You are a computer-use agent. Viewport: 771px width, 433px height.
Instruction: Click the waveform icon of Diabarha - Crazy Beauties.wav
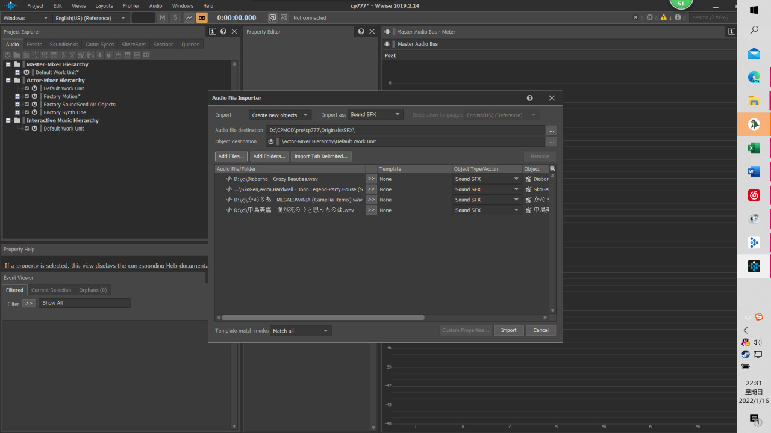[x=229, y=179]
